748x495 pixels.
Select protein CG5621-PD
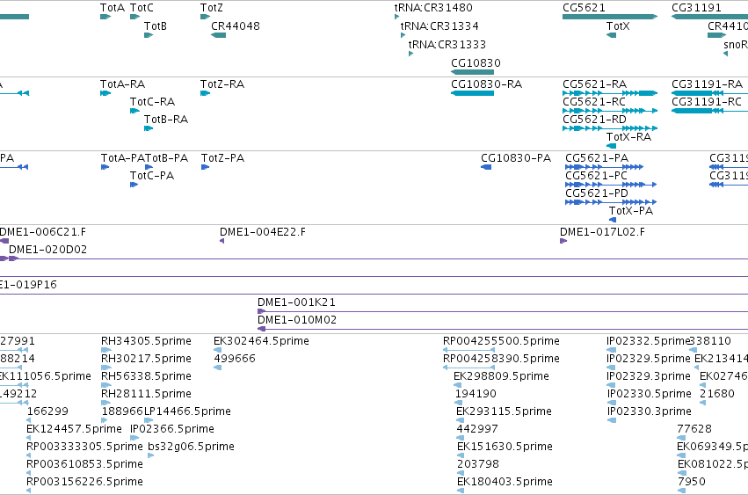[x=597, y=193]
